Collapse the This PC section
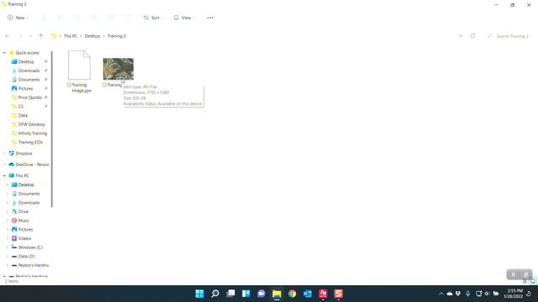Image resolution: width=538 pixels, height=302 pixels. (4, 175)
